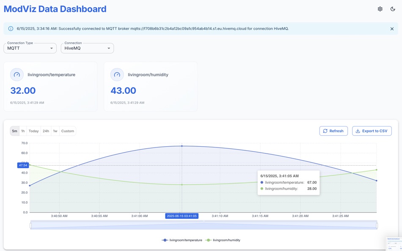Select the 5m time range tab
Screen dimensions: 402x251
[15, 131]
